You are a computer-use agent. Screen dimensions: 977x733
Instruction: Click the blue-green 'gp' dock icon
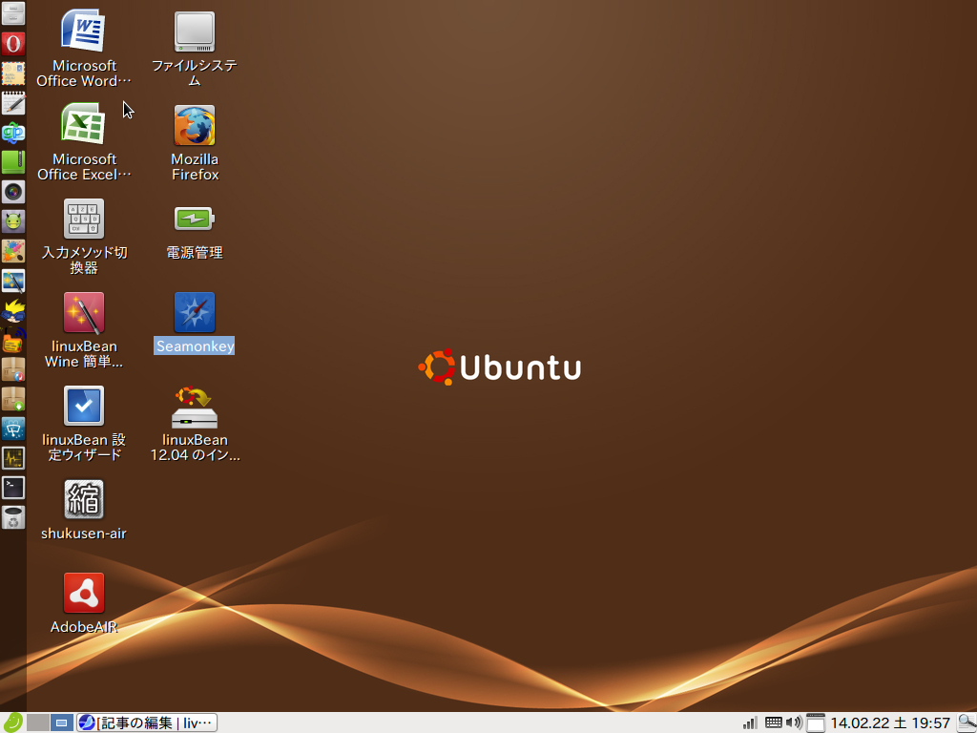[13, 133]
